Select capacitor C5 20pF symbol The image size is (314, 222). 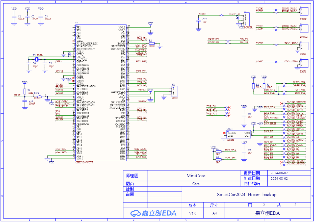(45, 63)
